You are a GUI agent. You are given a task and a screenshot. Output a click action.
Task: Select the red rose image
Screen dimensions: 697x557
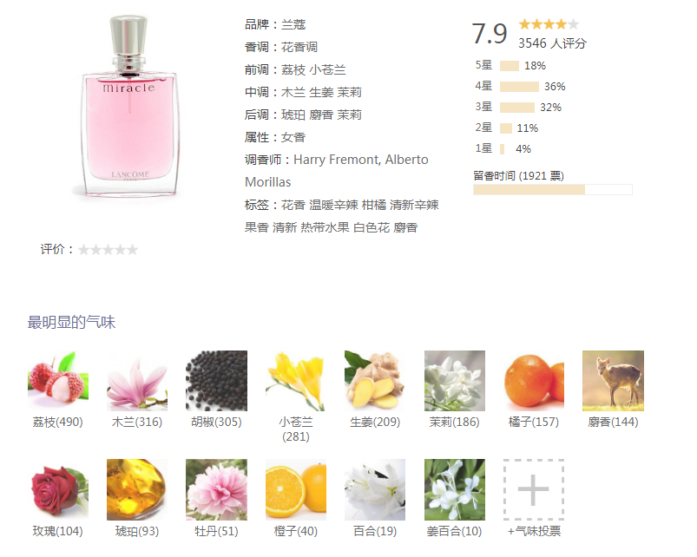[58, 489]
